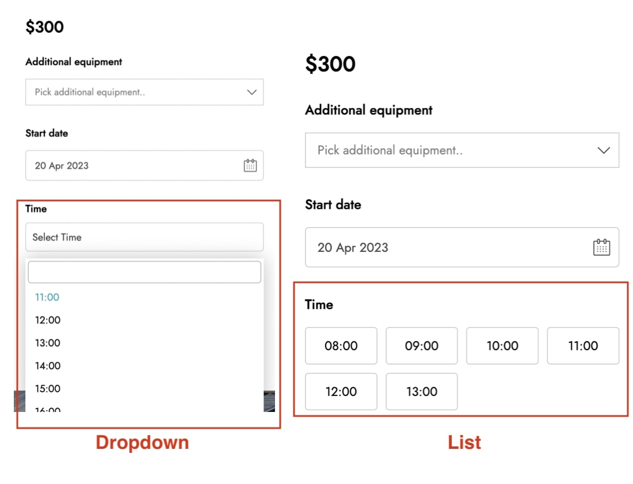Click Start date label in Dropdown panel
Image resolution: width=633 pixels, height=484 pixels.
tap(47, 134)
